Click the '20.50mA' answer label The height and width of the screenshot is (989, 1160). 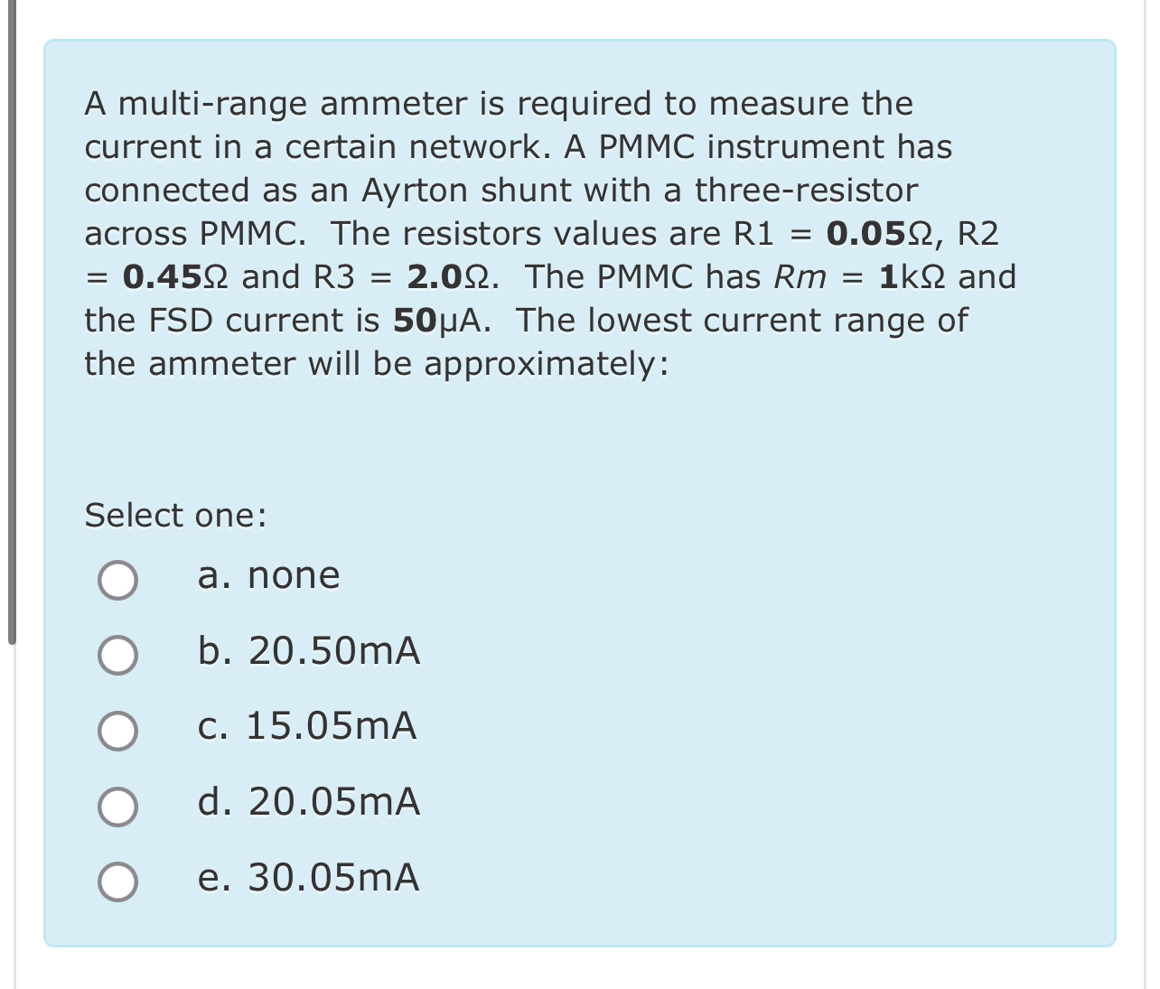coord(308,651)
